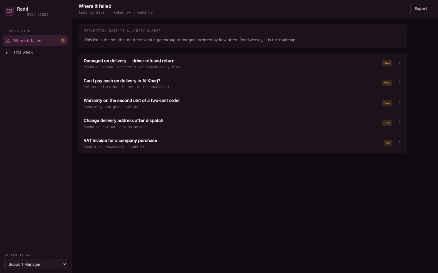
Task: Expand chevron for VAT invoice row
Action: (x=400, y=142)
